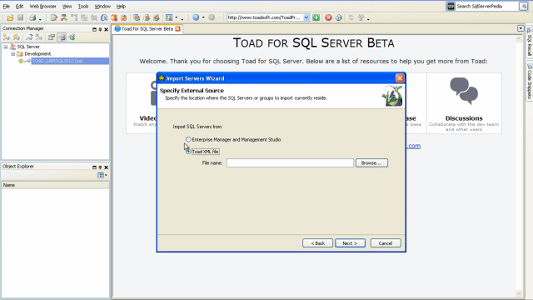
Task: Open the Print button dropdown arrow
Action: [40, 18]
